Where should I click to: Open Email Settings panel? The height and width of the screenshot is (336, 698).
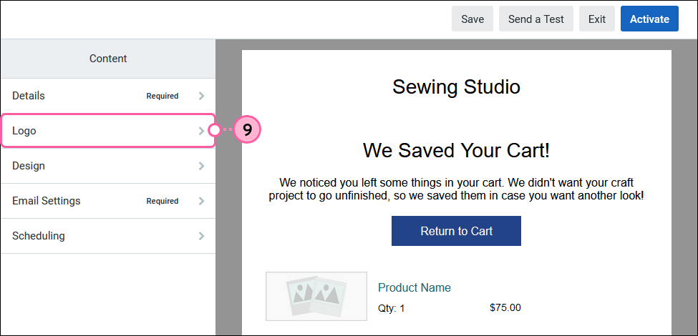click(x=107, y=201)
